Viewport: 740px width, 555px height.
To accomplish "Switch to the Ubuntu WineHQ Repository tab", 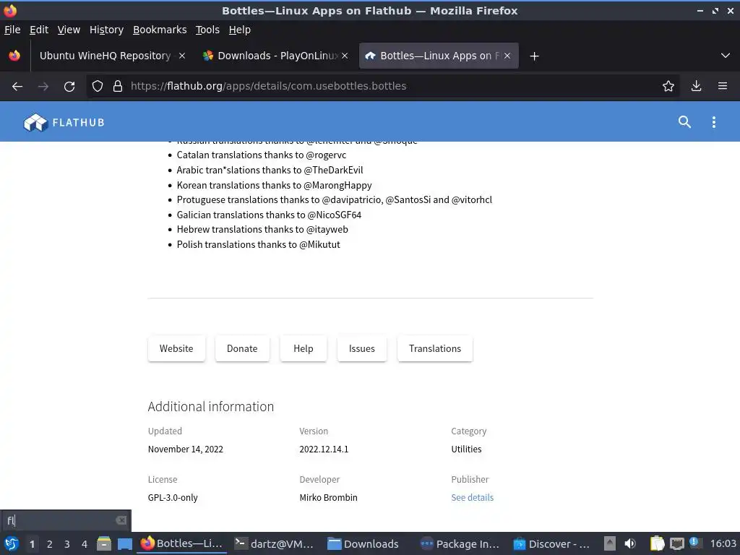I will coord(105,56).
